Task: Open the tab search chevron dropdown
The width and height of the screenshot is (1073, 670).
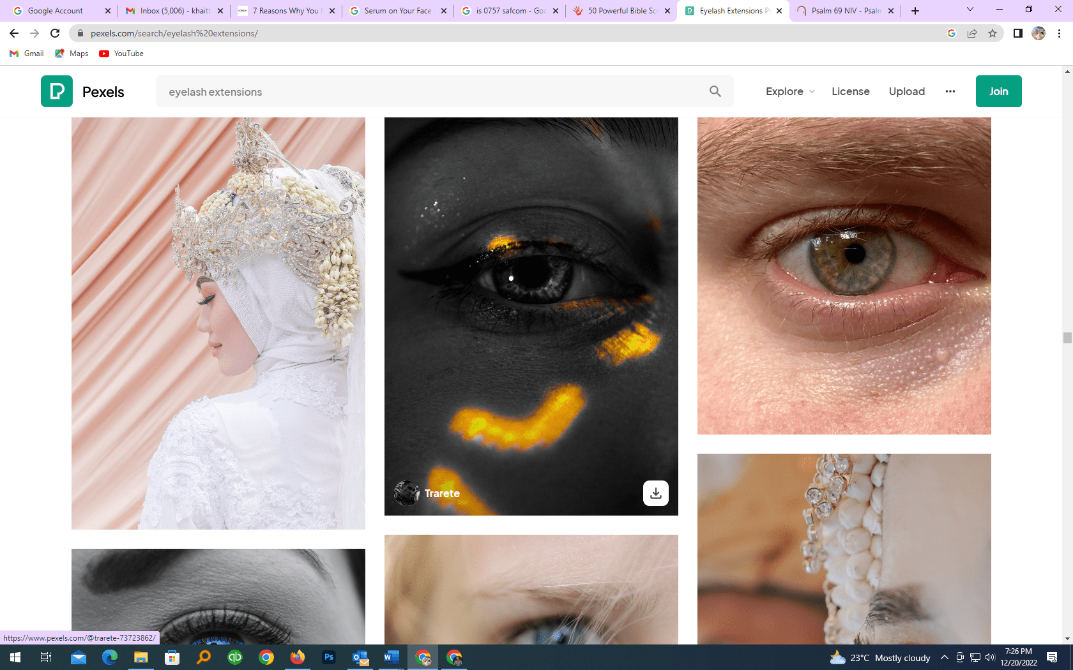Action: tap(970, 10)
